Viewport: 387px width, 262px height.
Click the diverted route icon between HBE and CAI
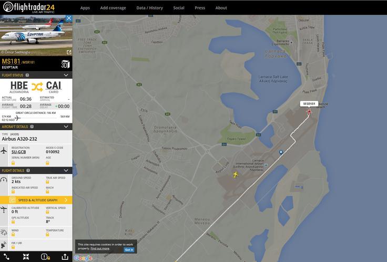(37, 87)
